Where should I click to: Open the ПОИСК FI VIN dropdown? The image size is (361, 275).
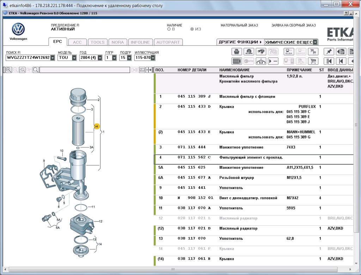coord(53,58)
